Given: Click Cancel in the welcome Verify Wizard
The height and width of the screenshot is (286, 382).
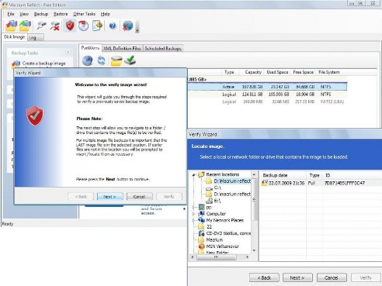Looking at the screenshot, I should (x=139, y=197).
